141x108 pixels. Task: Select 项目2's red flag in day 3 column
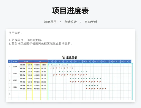tap(54, 75)
